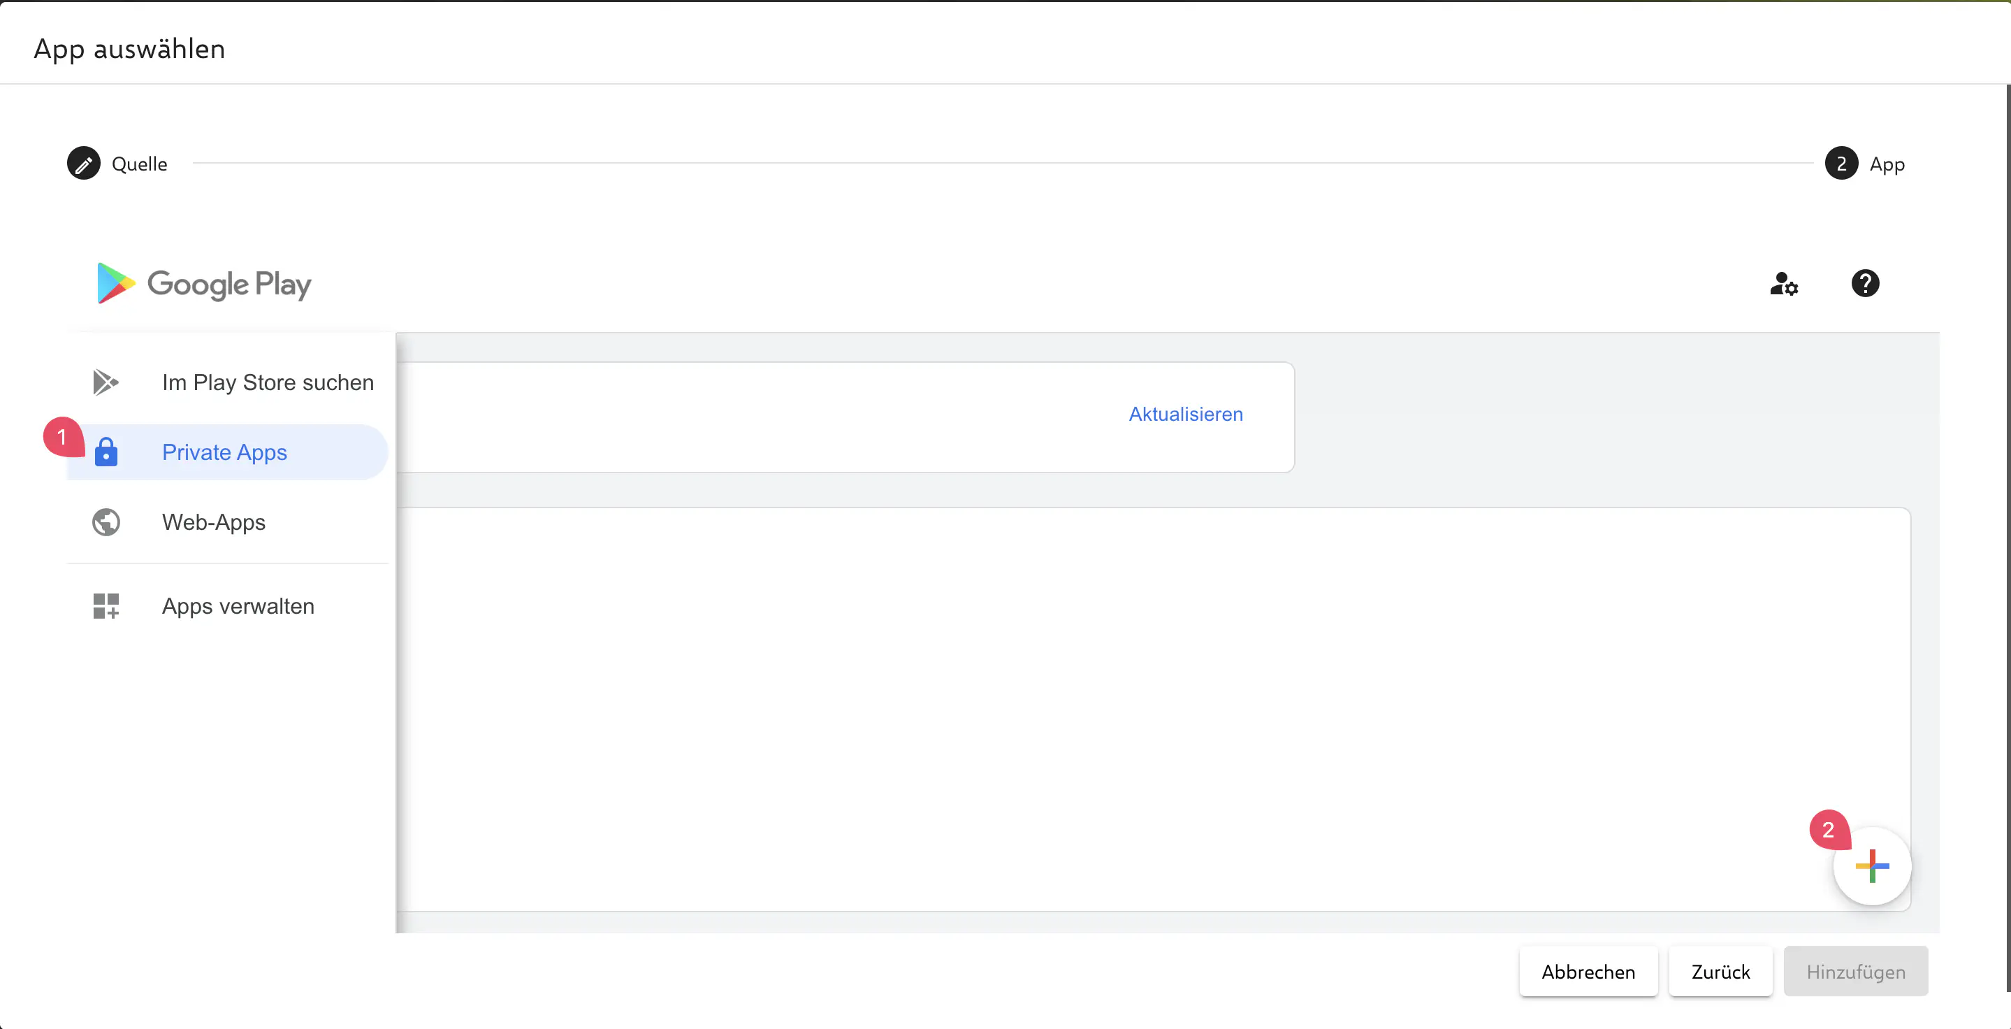The height and width of the screenshot is (1029, 2011).
Task: Click the lock icon next to Private Apps
Action: (107, 453)
